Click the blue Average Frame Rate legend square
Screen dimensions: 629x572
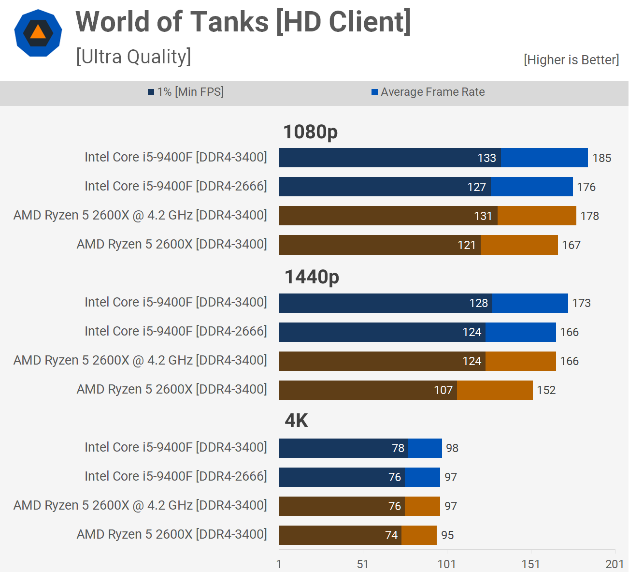[x=374, y=92]
